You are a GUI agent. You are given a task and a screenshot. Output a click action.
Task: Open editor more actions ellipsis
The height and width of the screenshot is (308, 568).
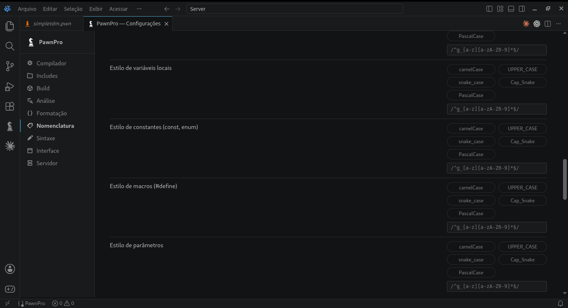click(x=558, y=24)
